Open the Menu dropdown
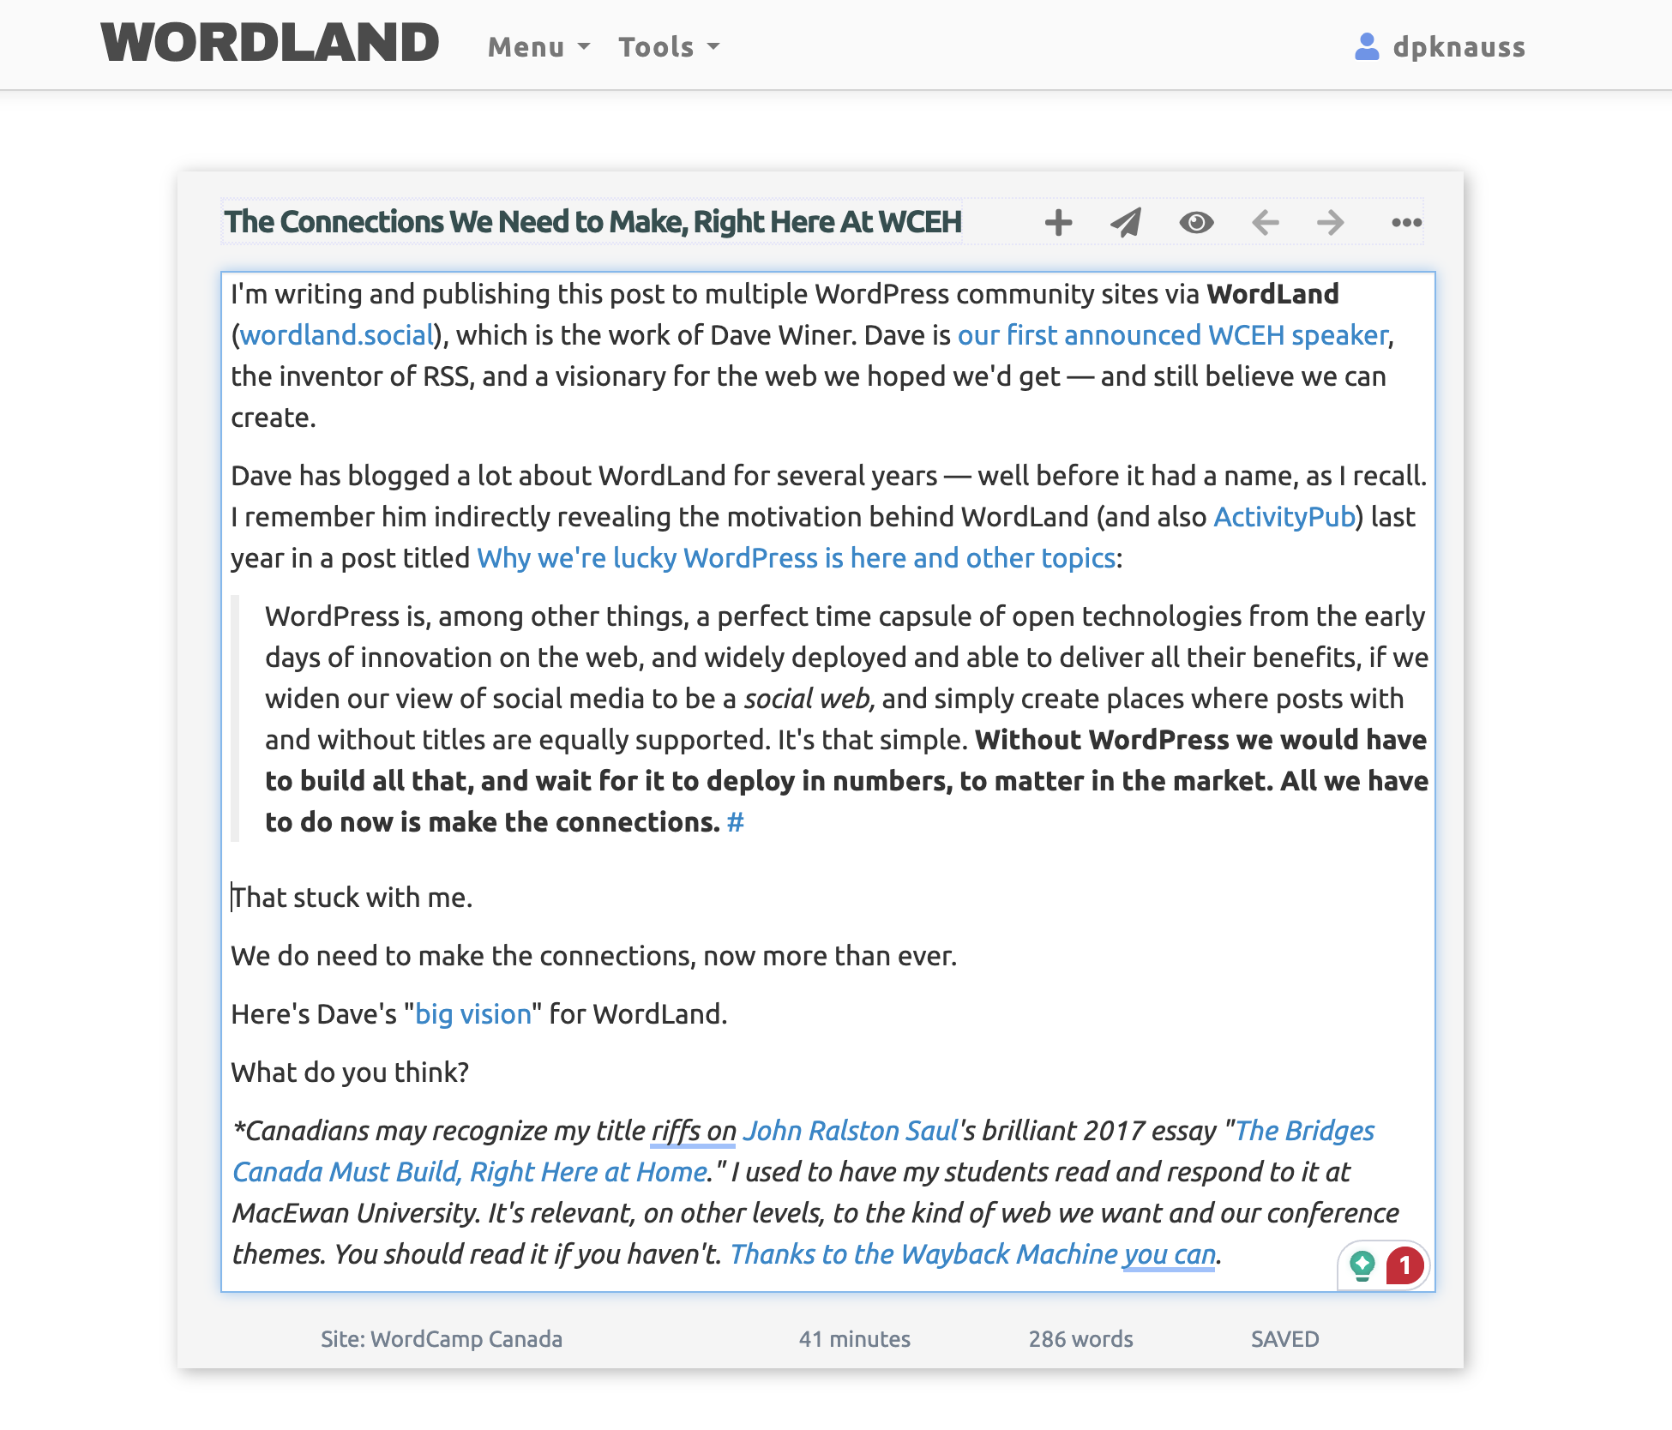This screenshot has height=1430, width=1672. (x=538, y=46)
